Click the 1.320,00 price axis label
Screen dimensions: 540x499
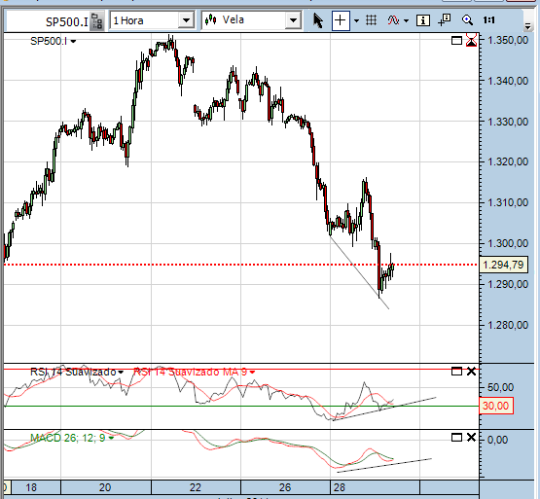tap(508, 161)
